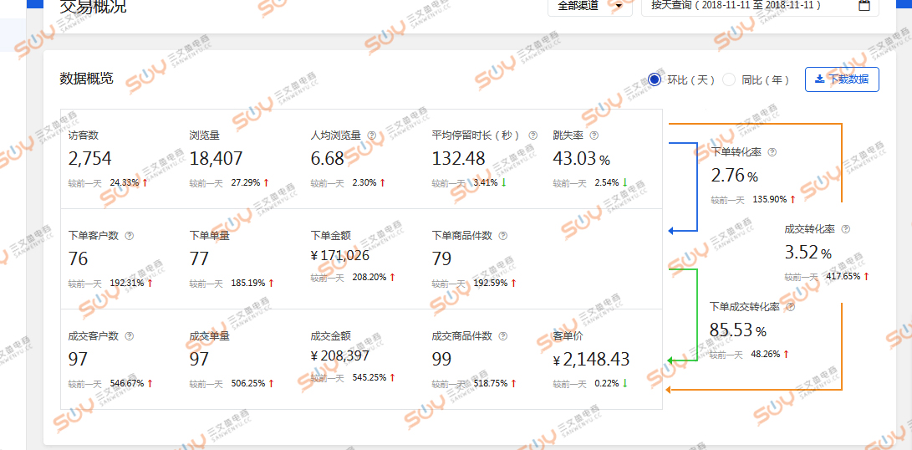Click the help icon beside 下单商品件数
912x450 pixels.
point(502,236)
